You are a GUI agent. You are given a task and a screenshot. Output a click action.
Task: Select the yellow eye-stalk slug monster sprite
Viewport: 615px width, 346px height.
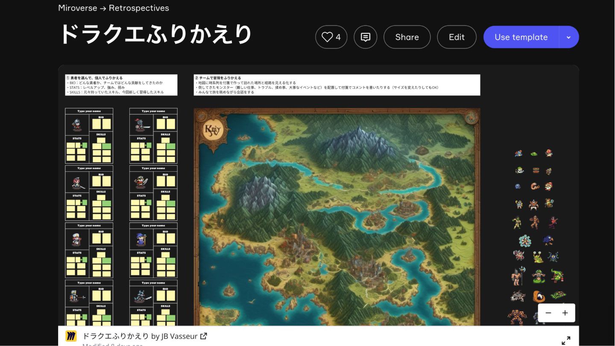pyautogui.click(x=538, y=257)
